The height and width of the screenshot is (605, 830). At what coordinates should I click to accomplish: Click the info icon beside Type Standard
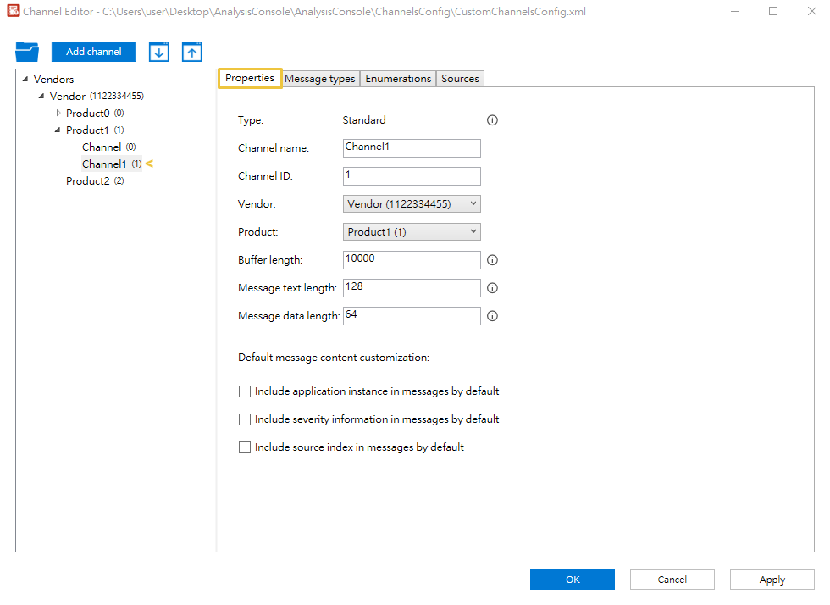(493, 120)
